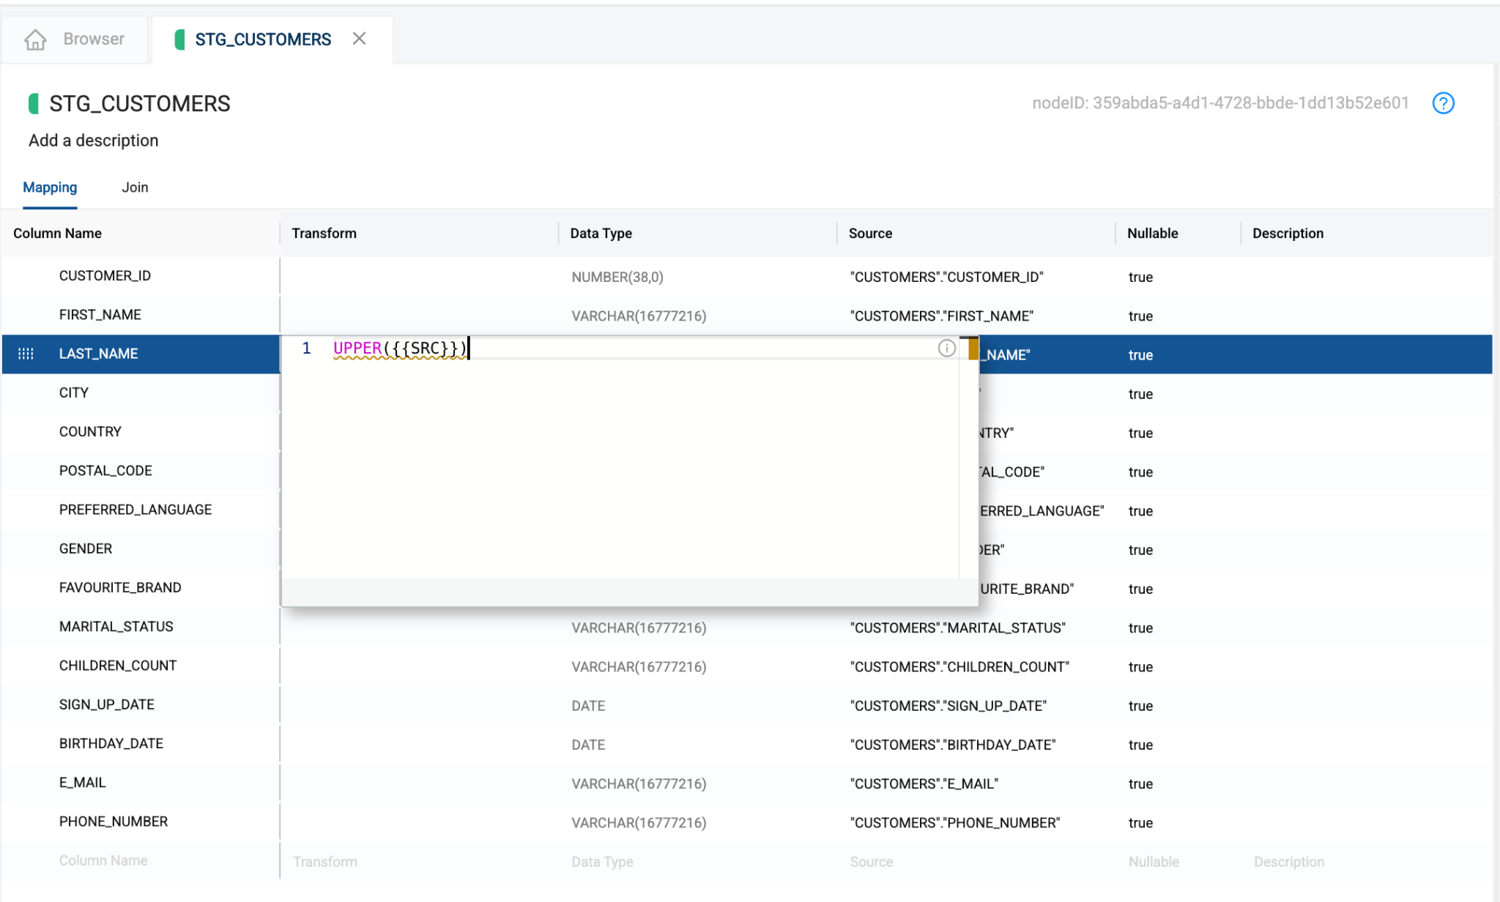This screenshot has width=1500, height=902.
Task: Click the UPPER({{SRC}}) transform text in the editor
Action: pyautogui.click(x=400, y=348)
